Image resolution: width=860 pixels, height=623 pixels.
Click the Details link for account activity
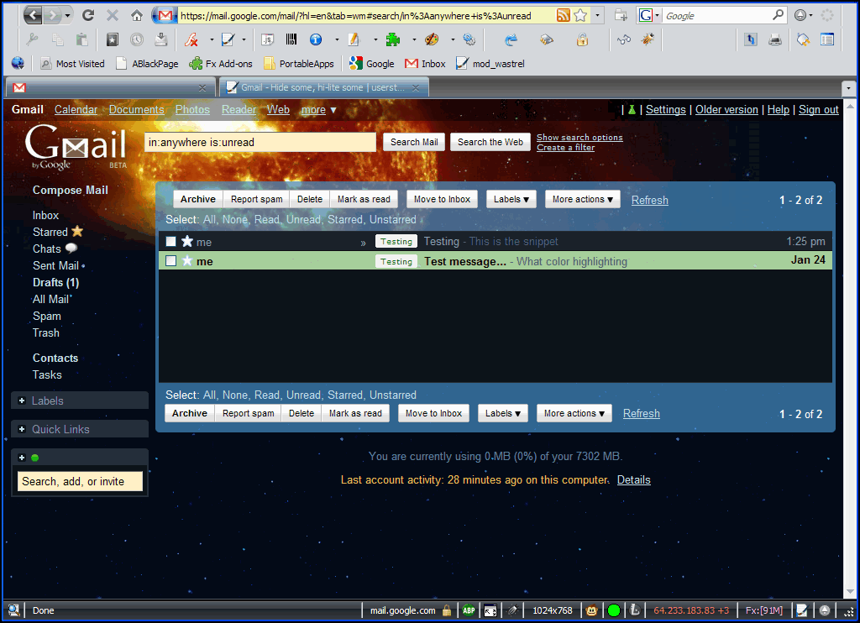click(633, 480)
